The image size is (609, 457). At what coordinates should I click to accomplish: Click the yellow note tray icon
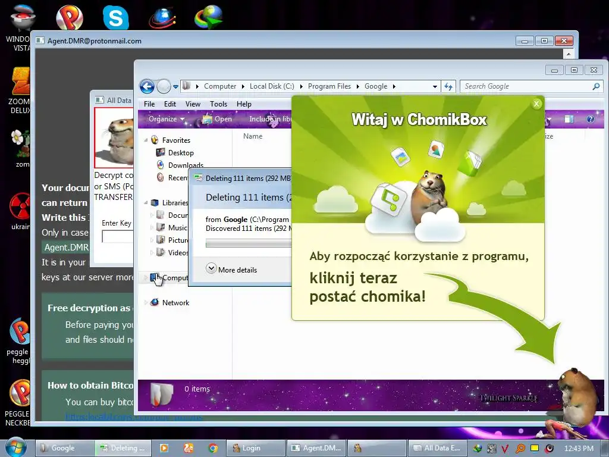coord(535,448)
